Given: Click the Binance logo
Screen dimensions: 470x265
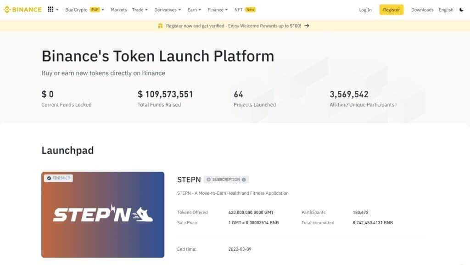Looking at the screenshot, I should tap(22, 9).
